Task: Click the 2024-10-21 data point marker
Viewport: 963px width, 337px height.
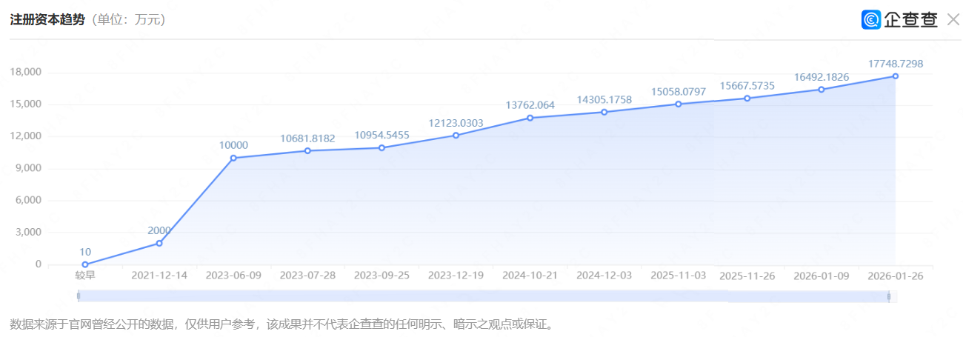Action: [x=530, y=118]
